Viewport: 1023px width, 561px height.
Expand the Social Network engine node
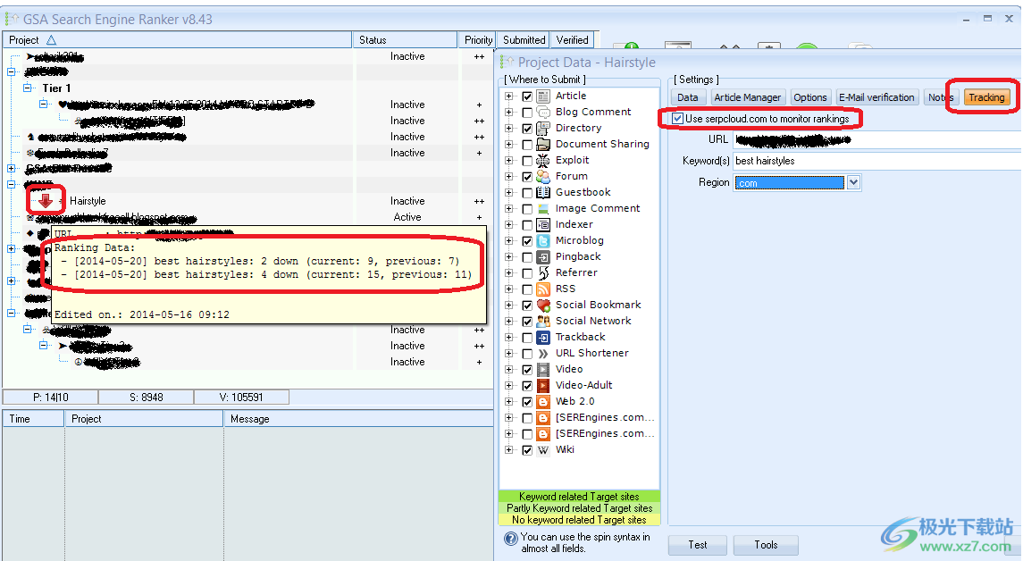pos(509,322)
